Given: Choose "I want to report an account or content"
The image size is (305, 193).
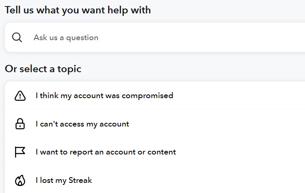Looking at the screenshot, I should tap(106, 152).
